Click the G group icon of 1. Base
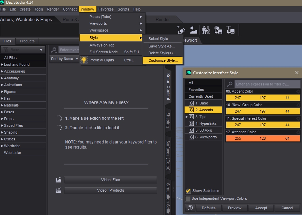Image resolution: width=302 pixels, height=215 pixels. pos(191,103)
